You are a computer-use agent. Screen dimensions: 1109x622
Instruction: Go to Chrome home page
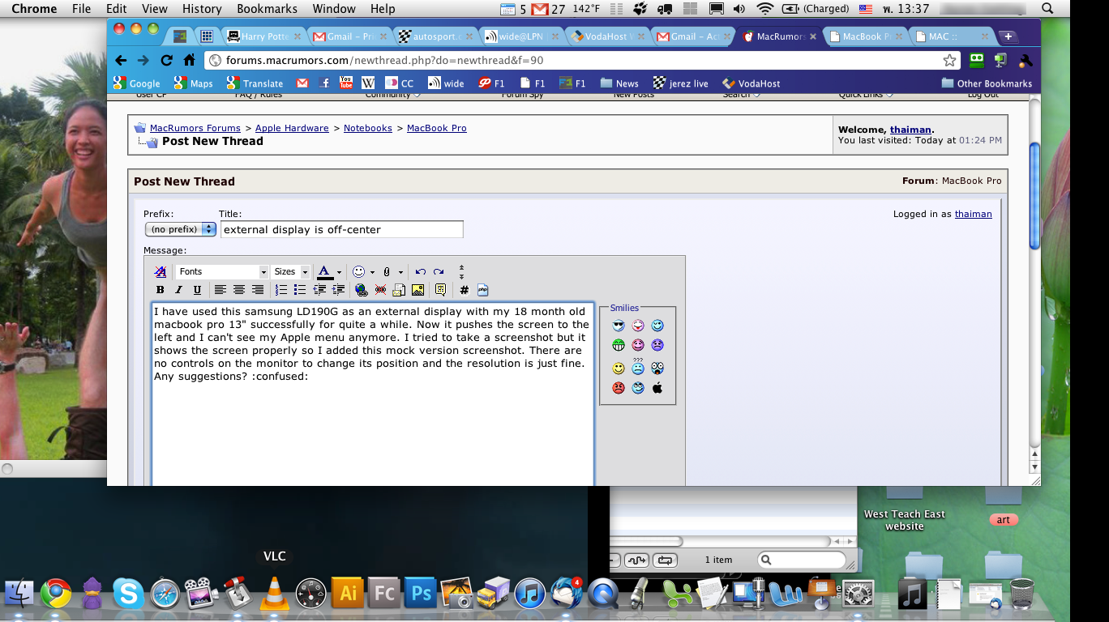pos(189,60)
